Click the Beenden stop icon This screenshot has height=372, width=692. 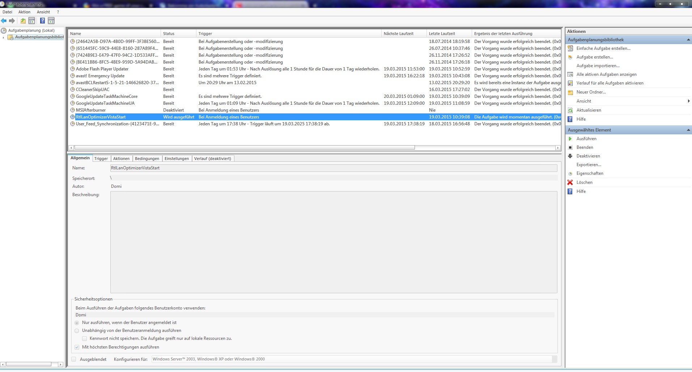click(570, 147)
